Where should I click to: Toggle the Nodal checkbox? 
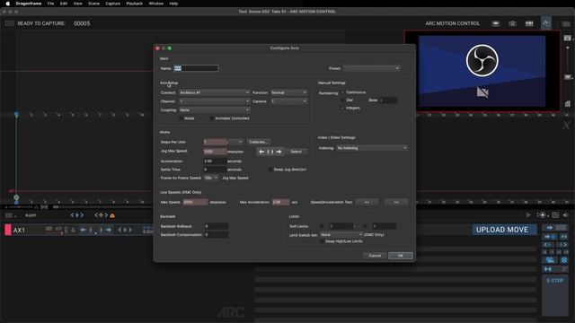tap(181, 118)
